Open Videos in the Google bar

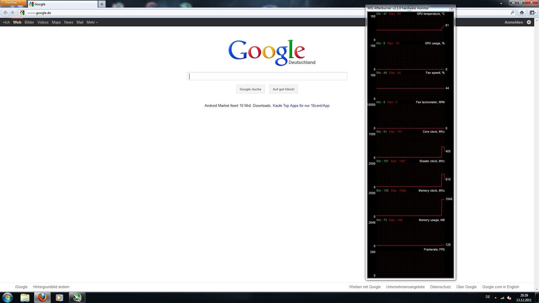(x=43, y=22)
